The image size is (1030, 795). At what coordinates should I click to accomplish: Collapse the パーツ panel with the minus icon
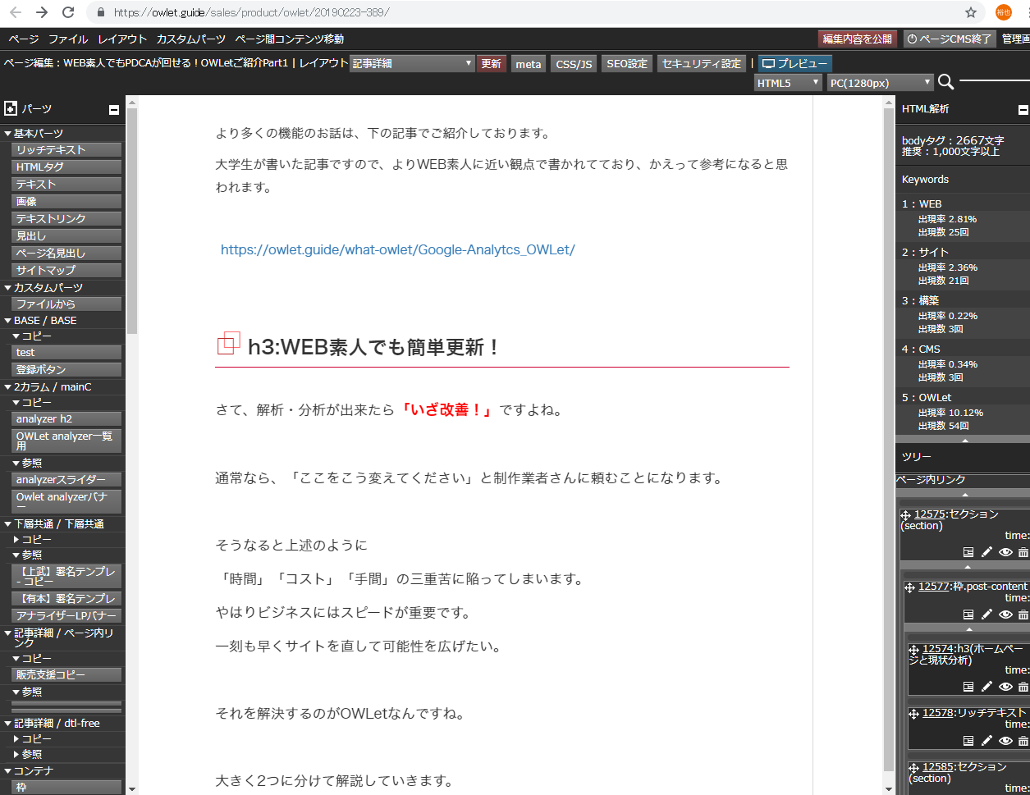pyautogui.click(x=114, y=109)
